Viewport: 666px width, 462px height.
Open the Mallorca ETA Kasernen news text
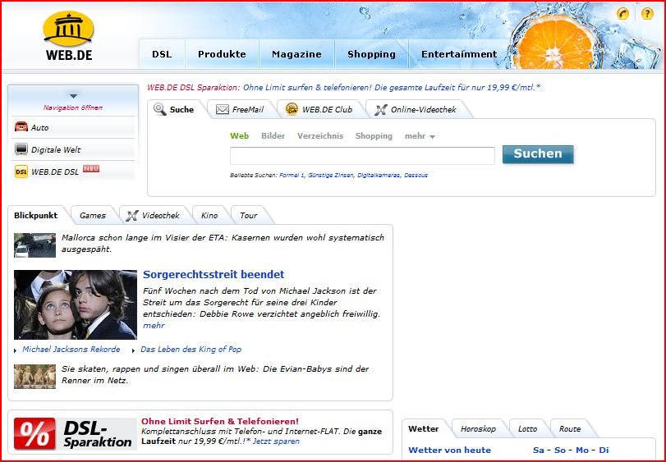(223, 244)
